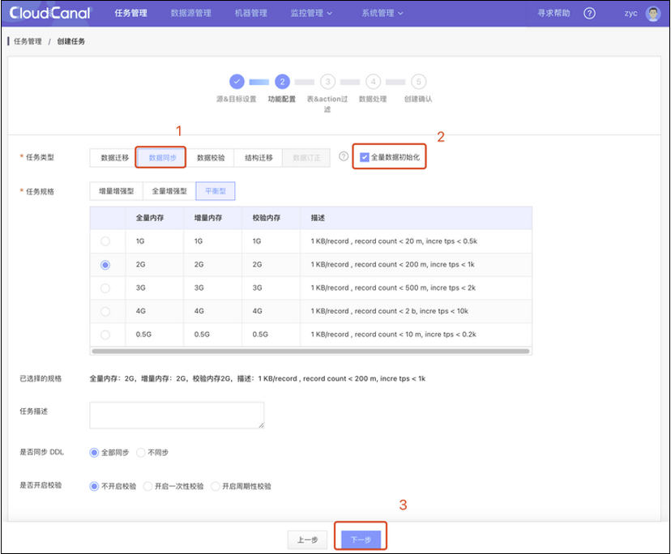Click the step 3 table & action filter circle
The width and height of the screenshot is (671, 554).
327,81
